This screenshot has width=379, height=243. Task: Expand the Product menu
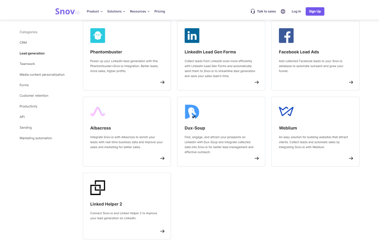[x=95, y=12]
